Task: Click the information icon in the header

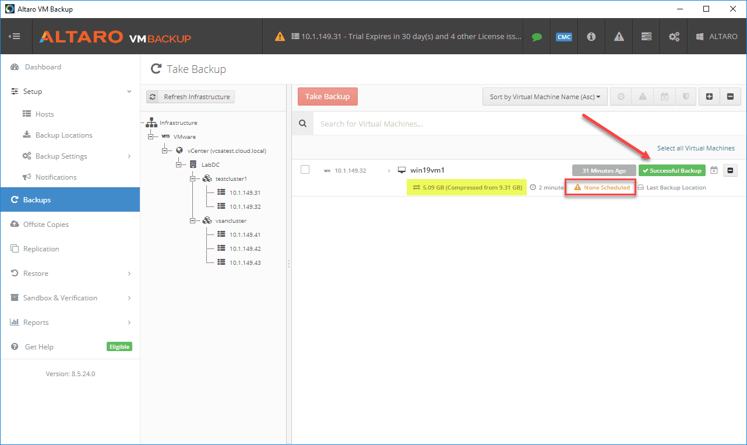Action: (x=591, y=37)
